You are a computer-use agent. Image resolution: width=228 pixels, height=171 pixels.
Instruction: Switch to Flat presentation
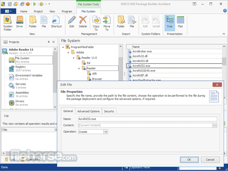coord(180,22)
